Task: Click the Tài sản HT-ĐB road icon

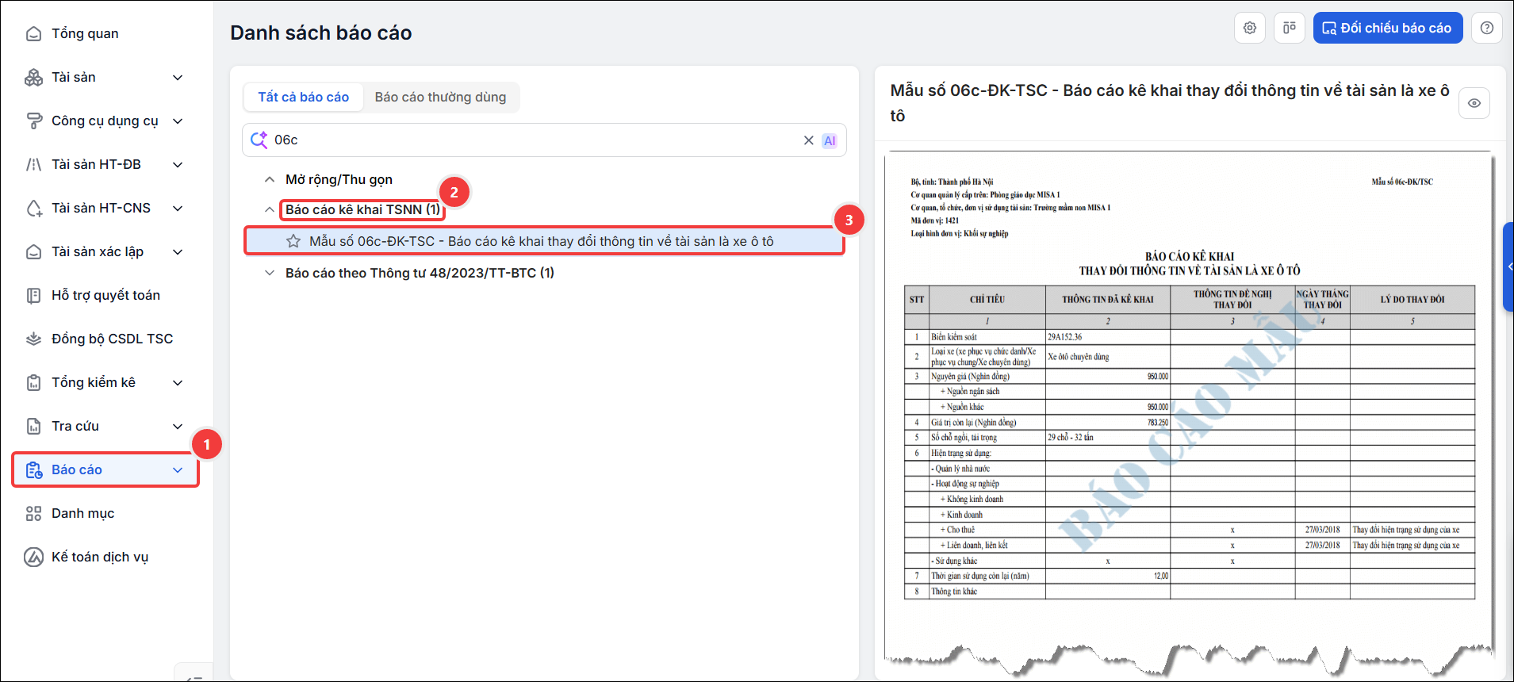Action: pos(33,164)
